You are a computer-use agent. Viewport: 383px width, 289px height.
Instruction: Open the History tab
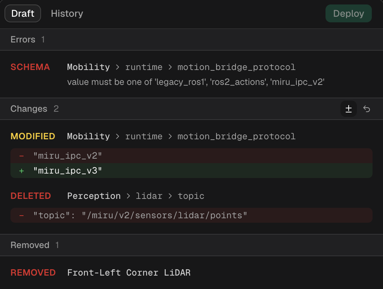tap(67, 13)
